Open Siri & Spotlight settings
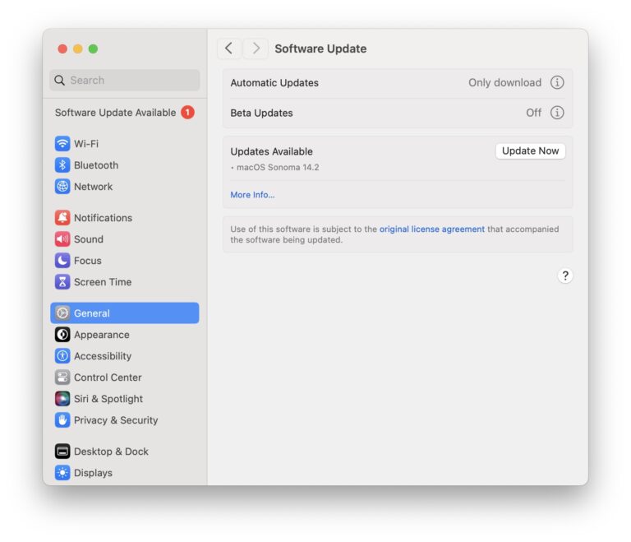Viewport: 631px width, 542px height. (x=108, y=399)
